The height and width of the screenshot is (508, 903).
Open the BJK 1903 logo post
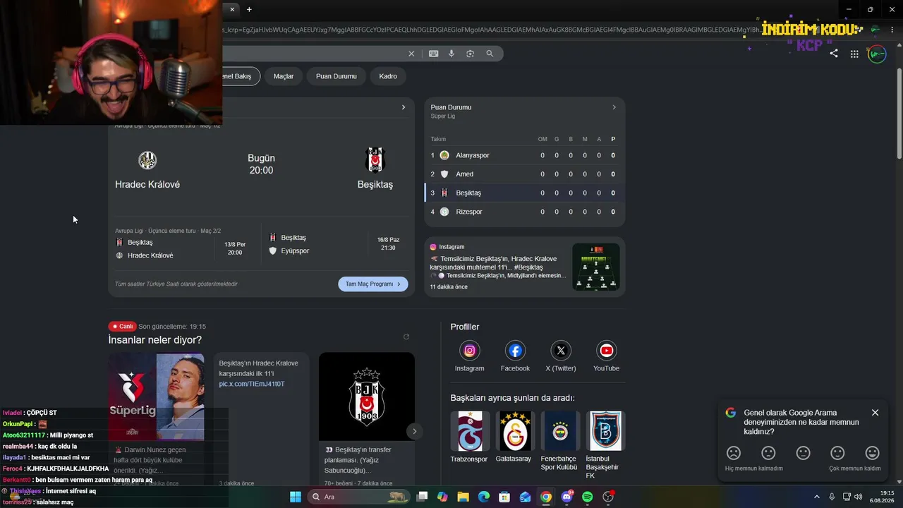coord(367,397)
